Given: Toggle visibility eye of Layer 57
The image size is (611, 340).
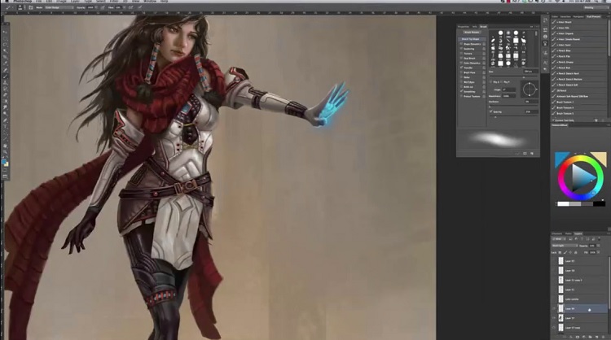Looking at the screenshot, I should point(554,318).
